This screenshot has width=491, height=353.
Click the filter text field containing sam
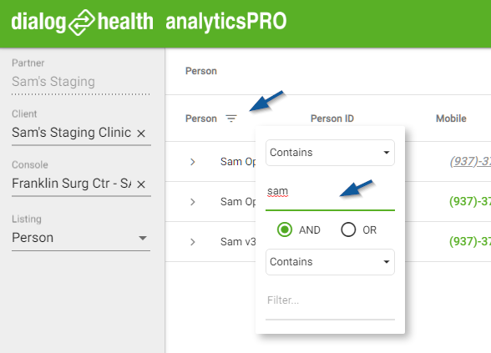[330, 192]
